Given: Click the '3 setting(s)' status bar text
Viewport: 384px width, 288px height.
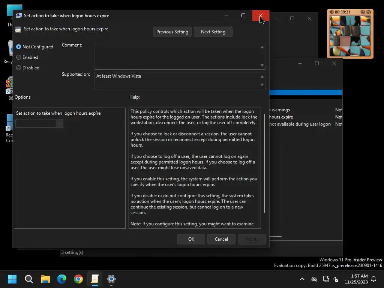Looking at the screenshot, I should click(72, 252).
